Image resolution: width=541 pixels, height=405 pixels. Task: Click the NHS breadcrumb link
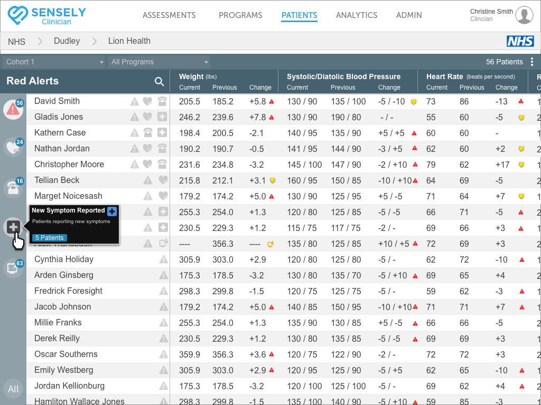(x=16, y=42)
